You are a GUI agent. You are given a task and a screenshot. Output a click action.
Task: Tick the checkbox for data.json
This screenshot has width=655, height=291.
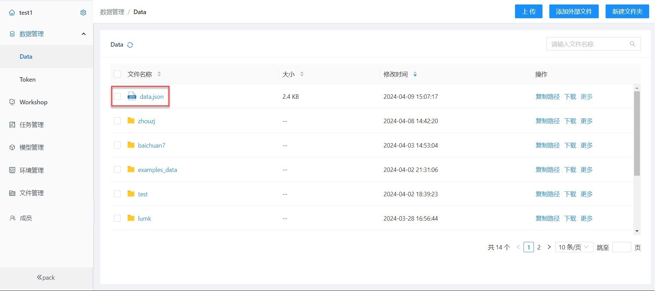(117, 96)
